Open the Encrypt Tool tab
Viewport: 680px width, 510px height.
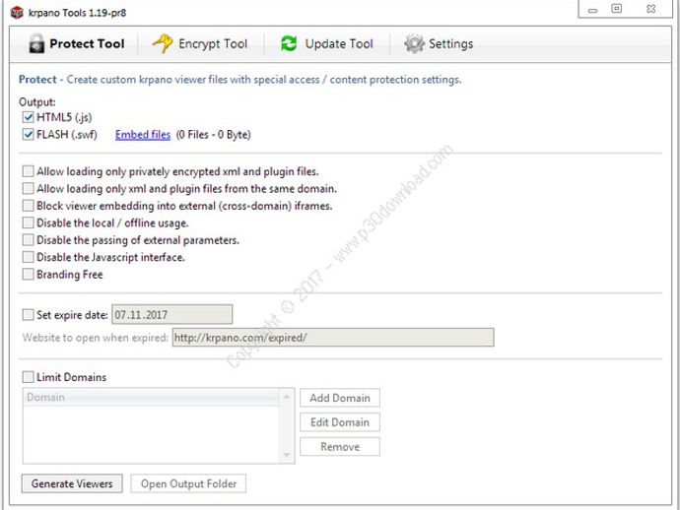click(200, 43)
